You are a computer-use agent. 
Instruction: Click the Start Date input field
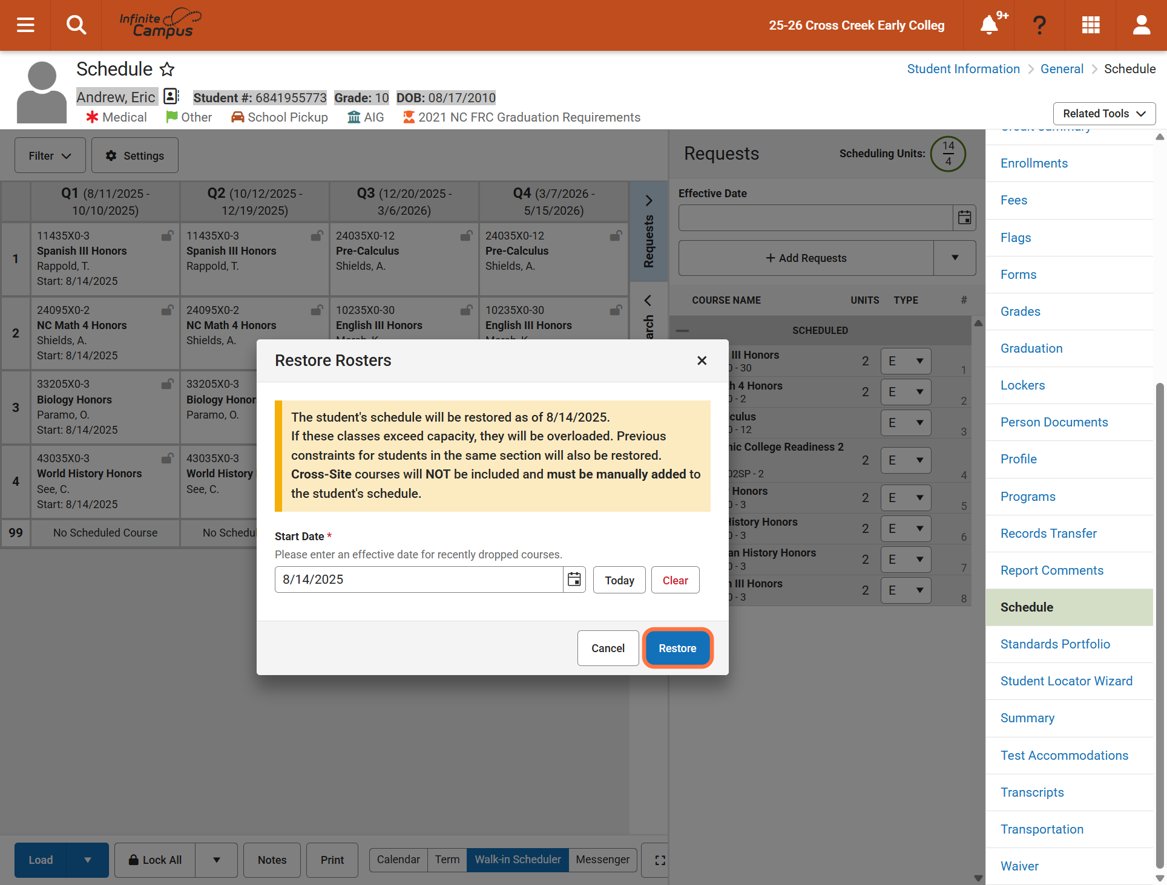tap(419, 580)
